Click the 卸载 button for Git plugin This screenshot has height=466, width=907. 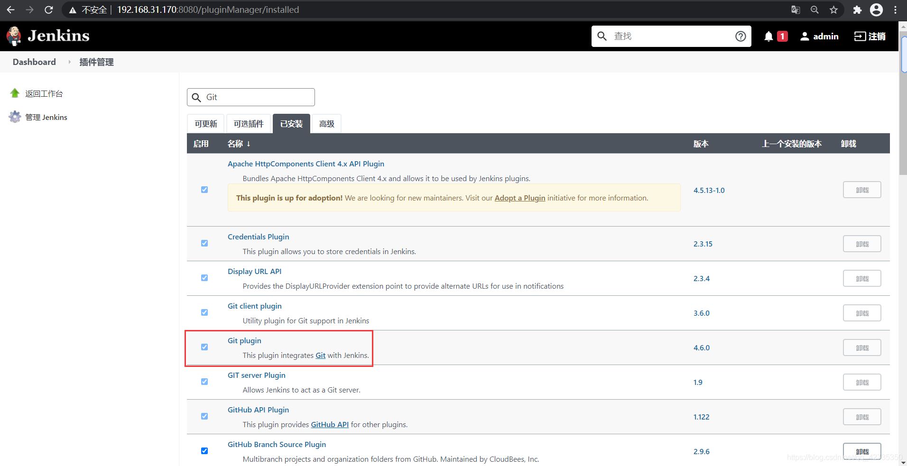pos(862,347)
